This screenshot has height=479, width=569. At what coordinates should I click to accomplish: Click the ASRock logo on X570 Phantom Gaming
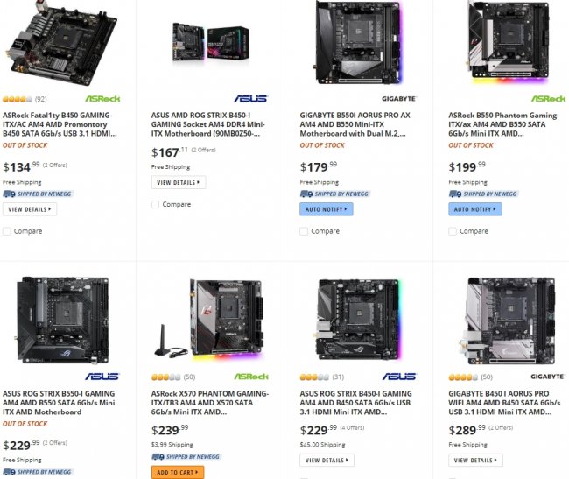point(251,377)
